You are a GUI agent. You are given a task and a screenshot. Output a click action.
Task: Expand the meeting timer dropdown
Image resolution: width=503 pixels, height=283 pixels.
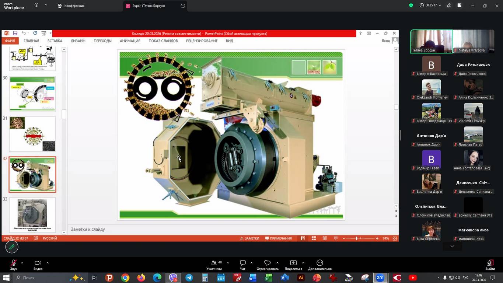point(440,6)
